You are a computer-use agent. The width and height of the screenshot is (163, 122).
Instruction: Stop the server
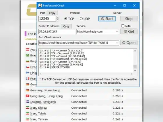pos(129,19)
